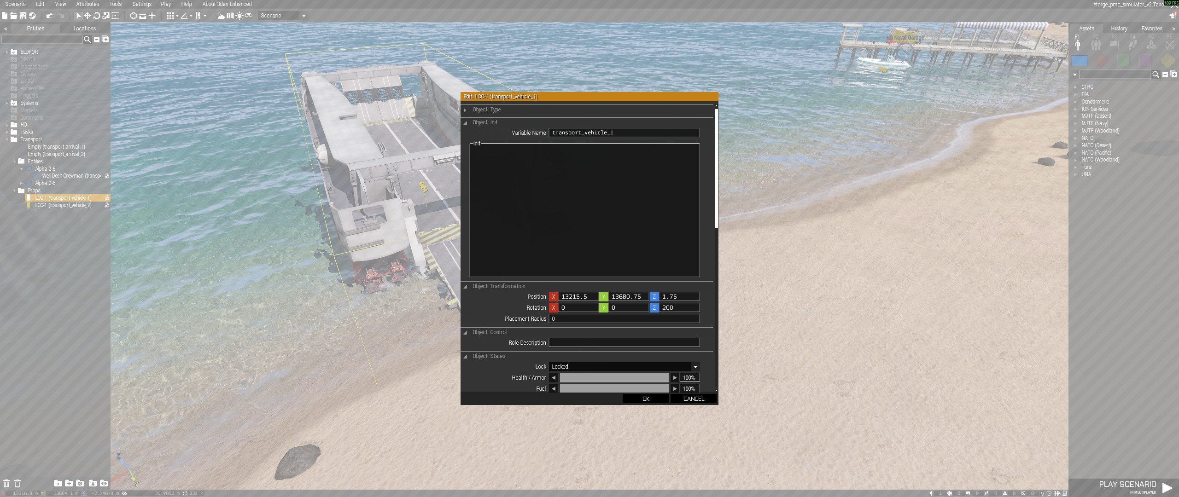Viewport: 1179px width, 497px height.
Task: Toggle the Empty layer checkbox
Action: tap(14, 81)
